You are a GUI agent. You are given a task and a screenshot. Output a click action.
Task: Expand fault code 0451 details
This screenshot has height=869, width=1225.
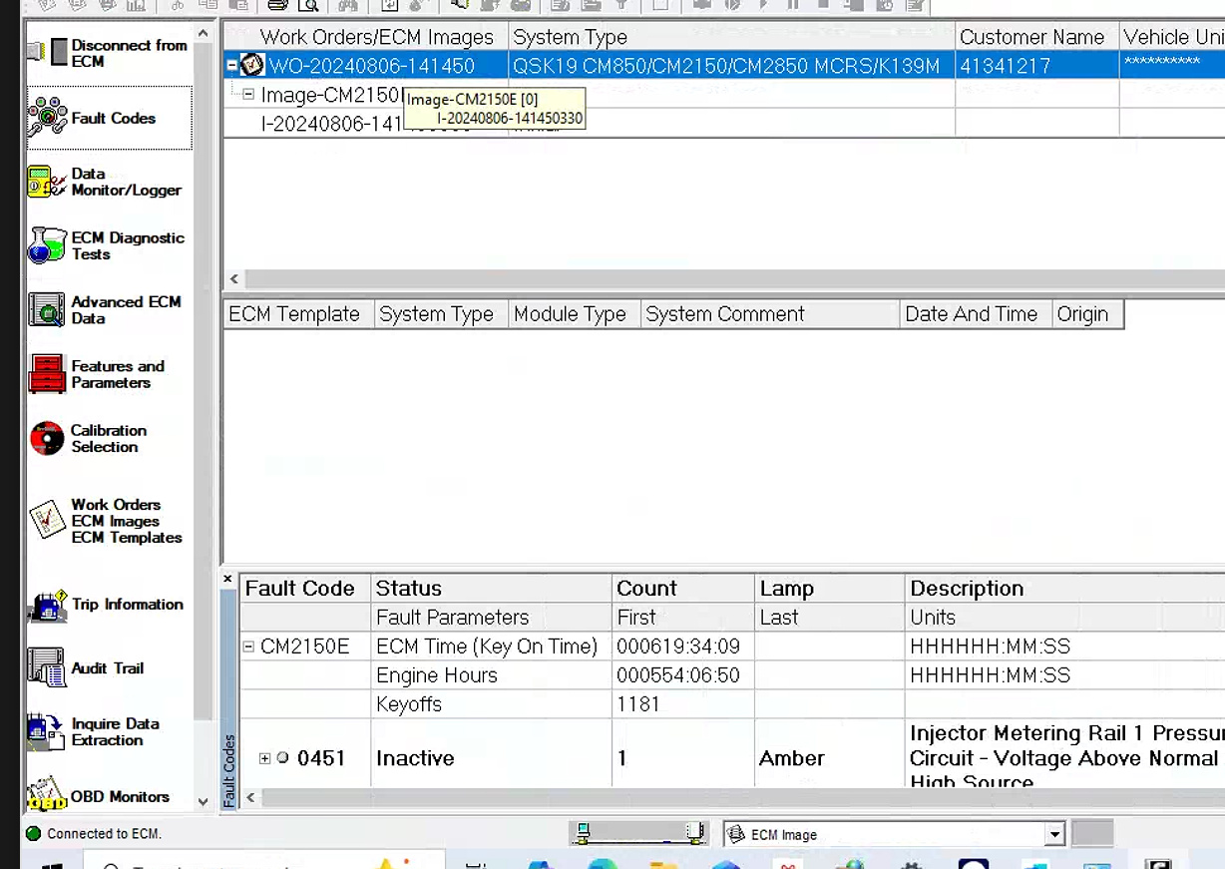click(264, 758)
